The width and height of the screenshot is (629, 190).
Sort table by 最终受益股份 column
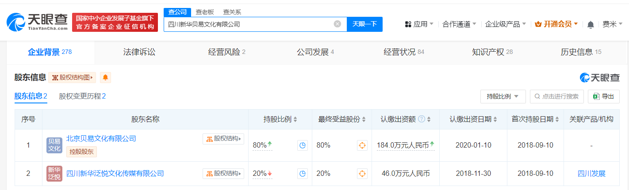click(364, 120)
